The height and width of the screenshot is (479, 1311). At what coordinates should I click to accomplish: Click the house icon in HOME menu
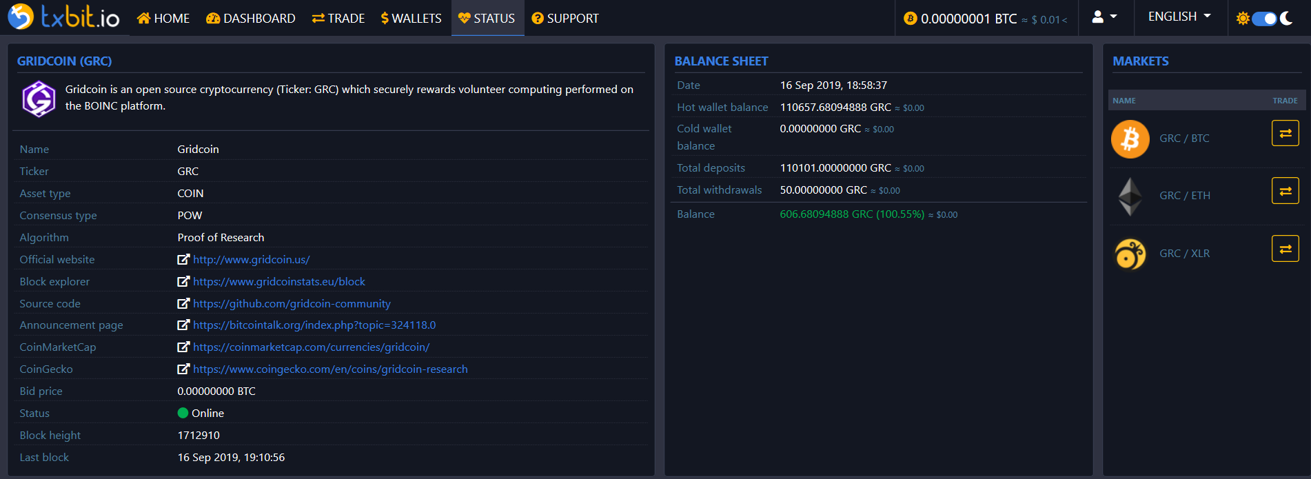pos(143,18)
